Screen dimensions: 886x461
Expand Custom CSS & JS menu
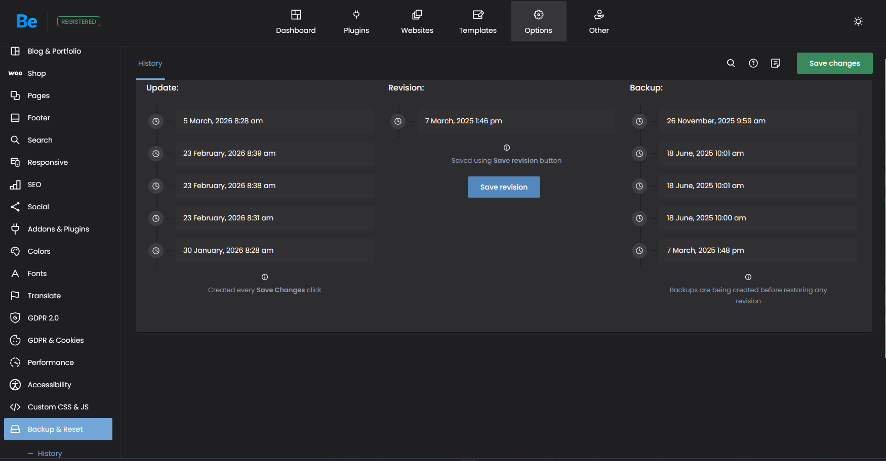coord(58,407)
